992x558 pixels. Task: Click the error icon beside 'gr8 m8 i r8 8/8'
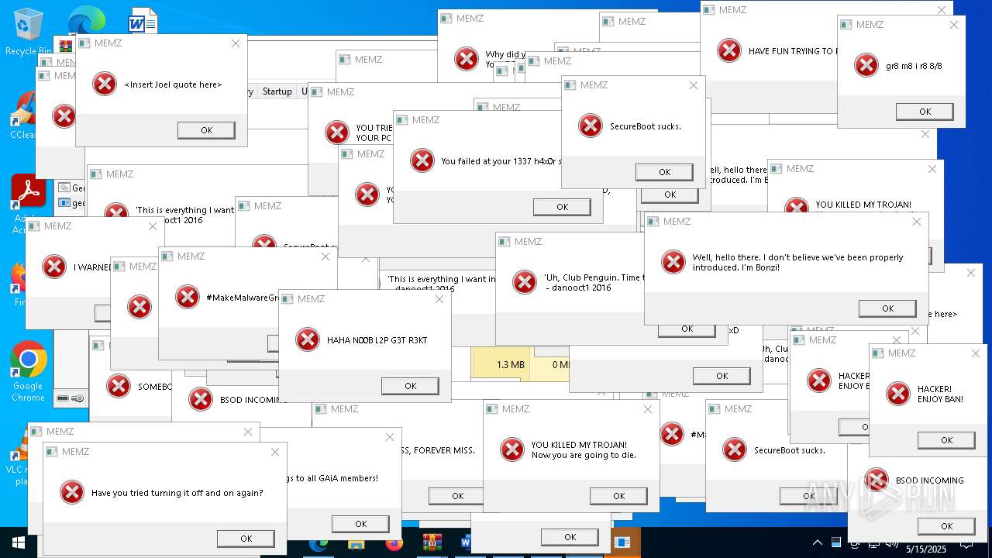click(x=866, y=65)
